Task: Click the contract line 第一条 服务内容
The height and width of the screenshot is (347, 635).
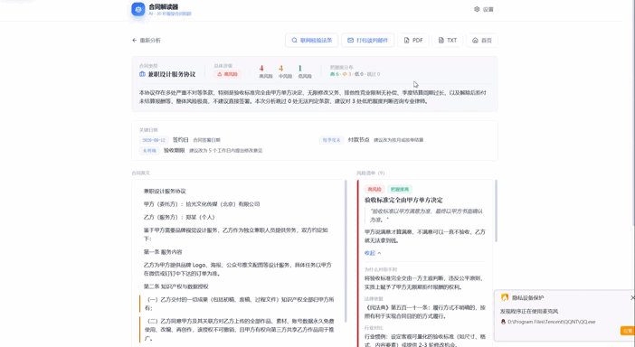Action: [x=163, y=252]
